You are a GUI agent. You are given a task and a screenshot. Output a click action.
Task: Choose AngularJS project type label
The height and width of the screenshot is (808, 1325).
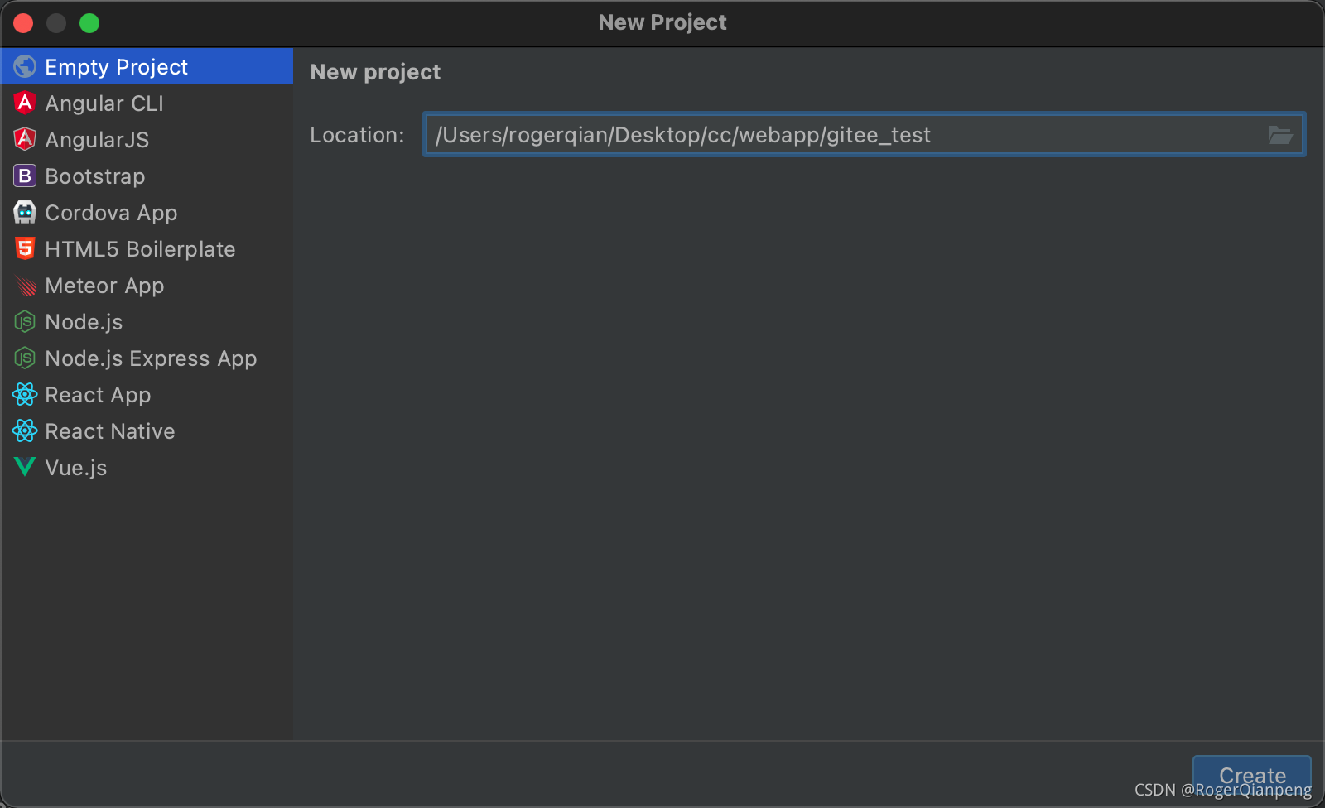point(97,140)
